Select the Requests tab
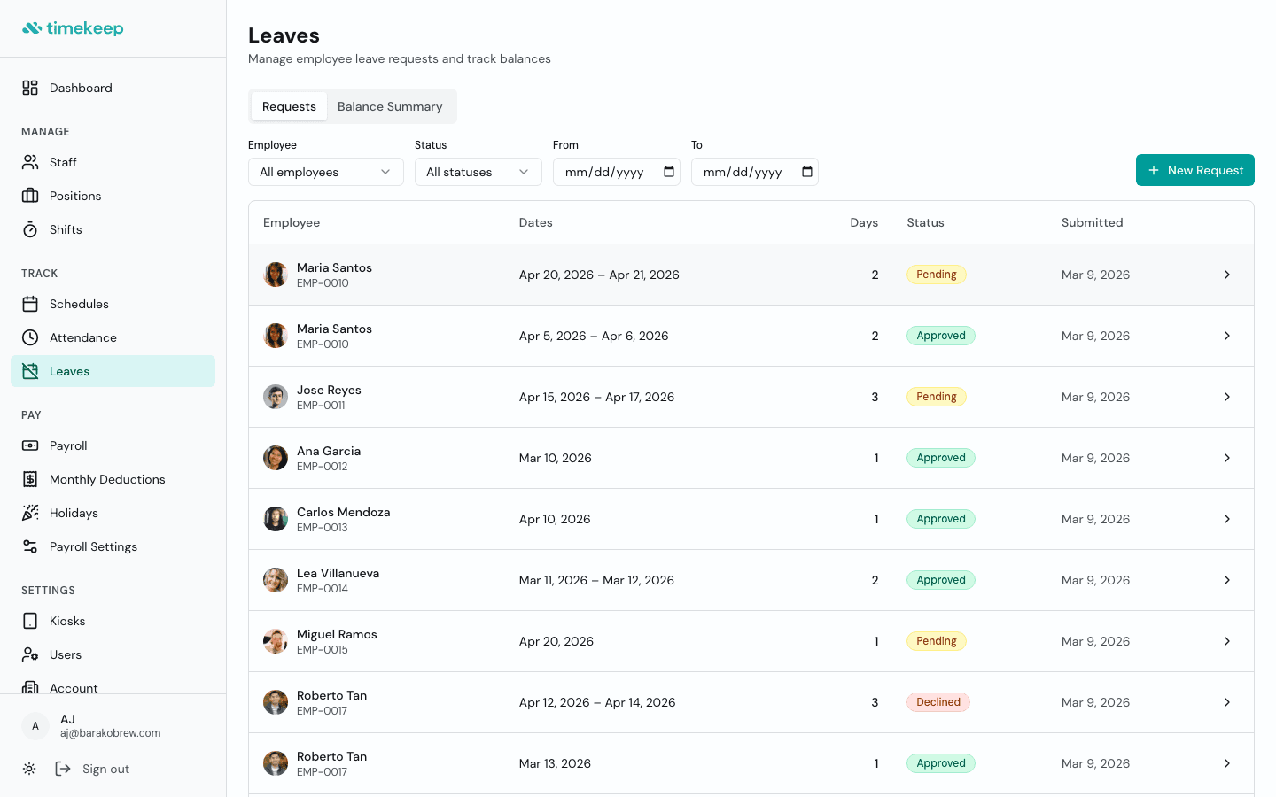This screenshot has height=797, width=1276. [x=288, y=105]
